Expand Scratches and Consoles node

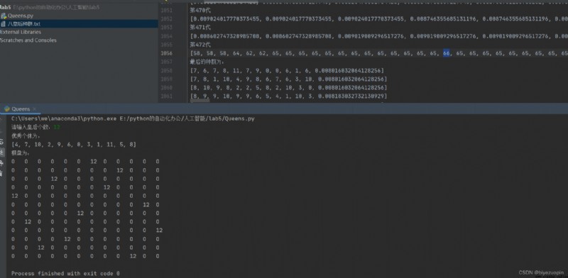point(28,40)
